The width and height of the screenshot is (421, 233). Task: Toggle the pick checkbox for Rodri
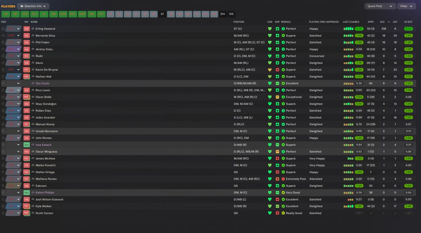click(3, 56)
